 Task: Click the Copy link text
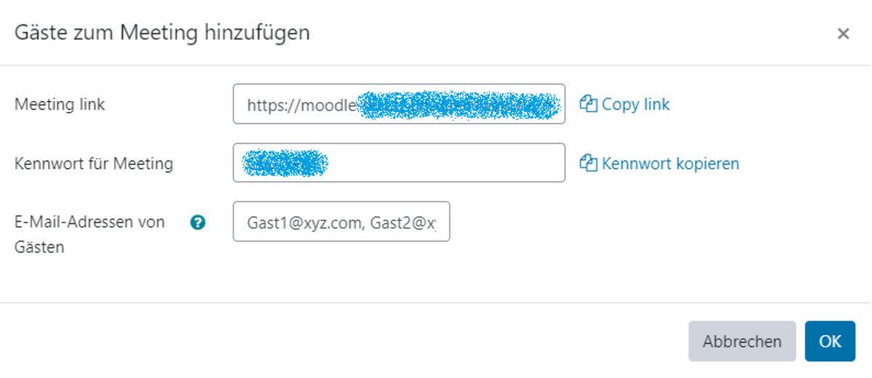(x=636, y=104)
